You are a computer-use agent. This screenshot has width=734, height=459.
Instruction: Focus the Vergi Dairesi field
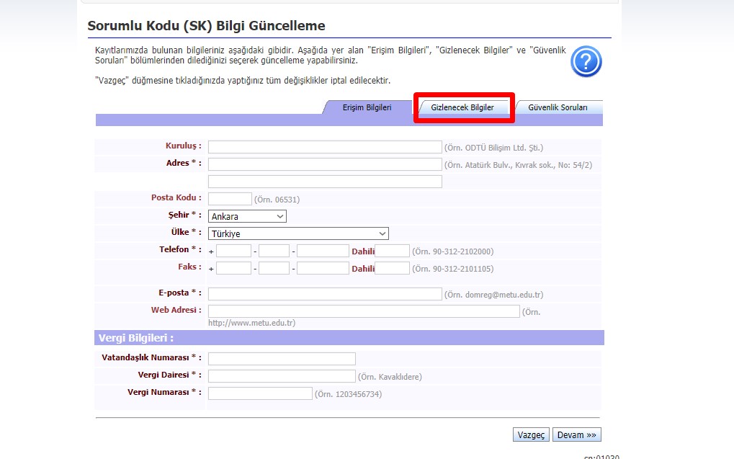pos(282,376)
